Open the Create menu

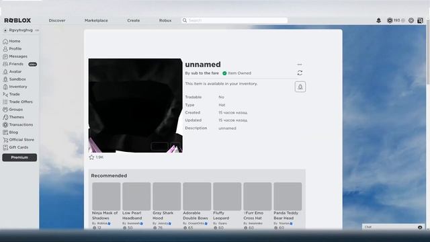pos(134,20)
